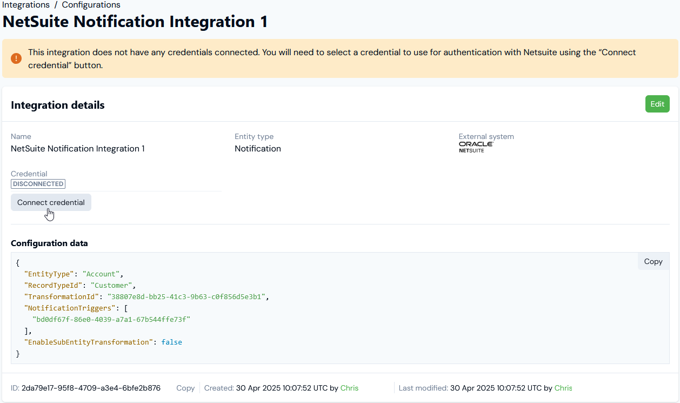Select the Integration details heading
The height and width of the screenshot is (403, 680).
tap(58, 105)
